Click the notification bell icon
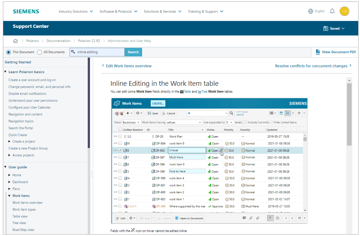 coord(332,11)
